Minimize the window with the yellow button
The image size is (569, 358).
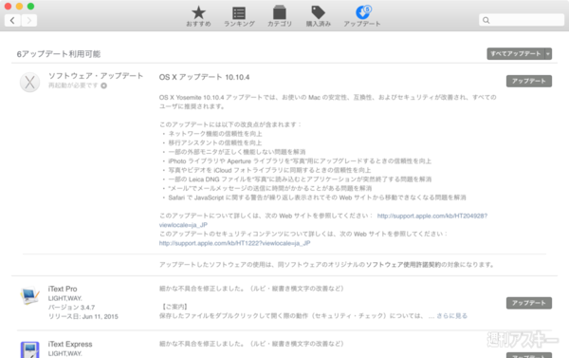click(x=20, y=7)
